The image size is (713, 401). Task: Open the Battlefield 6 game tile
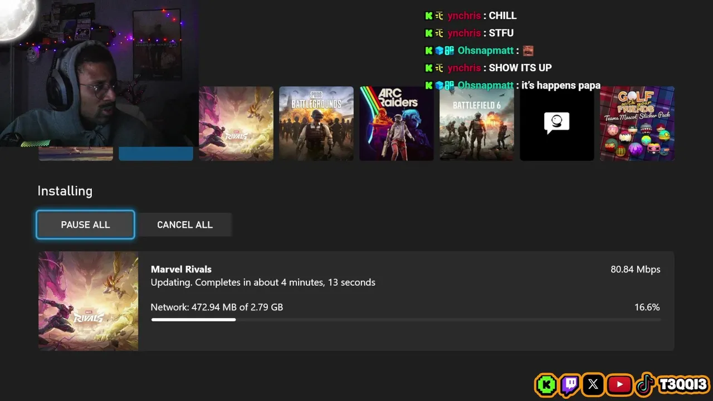(477, 124)
